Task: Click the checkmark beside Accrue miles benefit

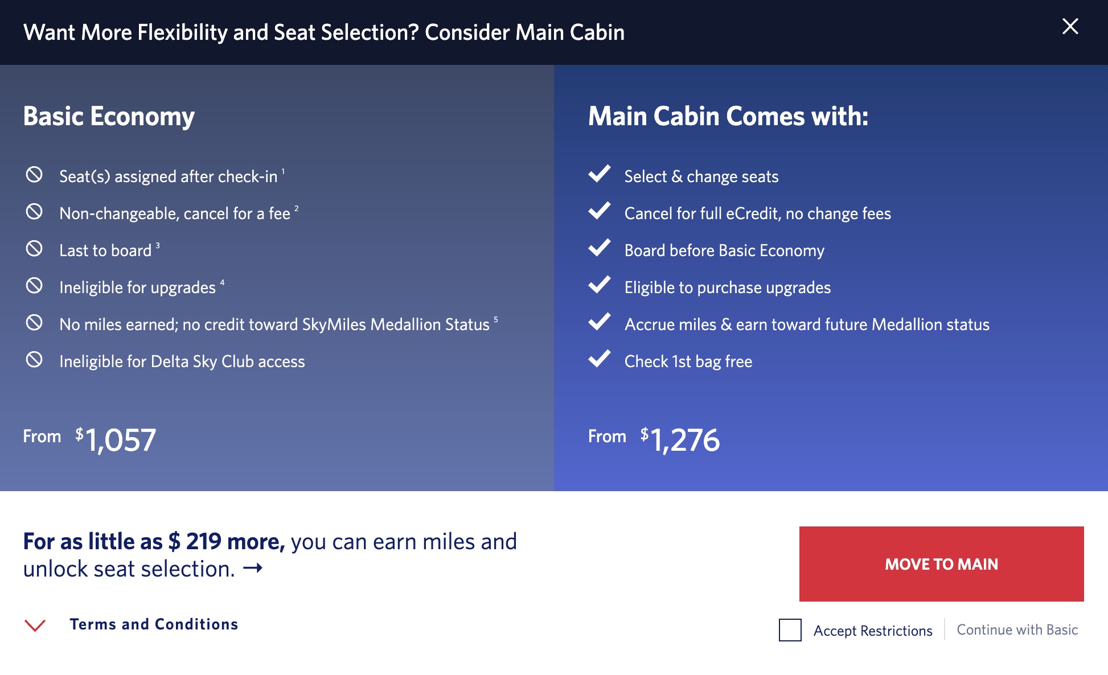Action: point(600,324)
